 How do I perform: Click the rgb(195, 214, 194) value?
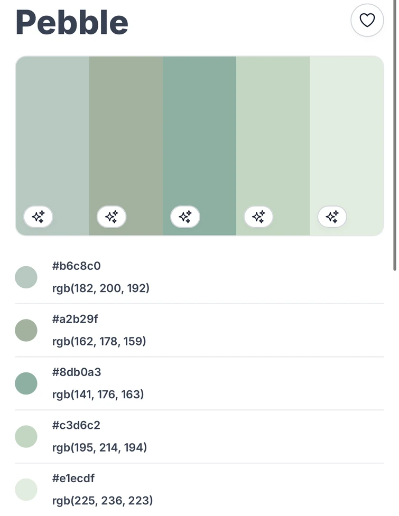click(101, 447)
